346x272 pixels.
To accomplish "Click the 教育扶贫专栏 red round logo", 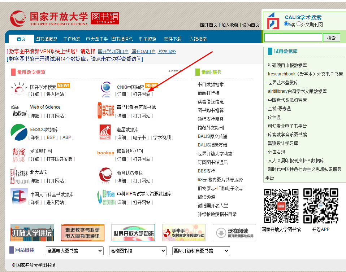I will [106, 175].
